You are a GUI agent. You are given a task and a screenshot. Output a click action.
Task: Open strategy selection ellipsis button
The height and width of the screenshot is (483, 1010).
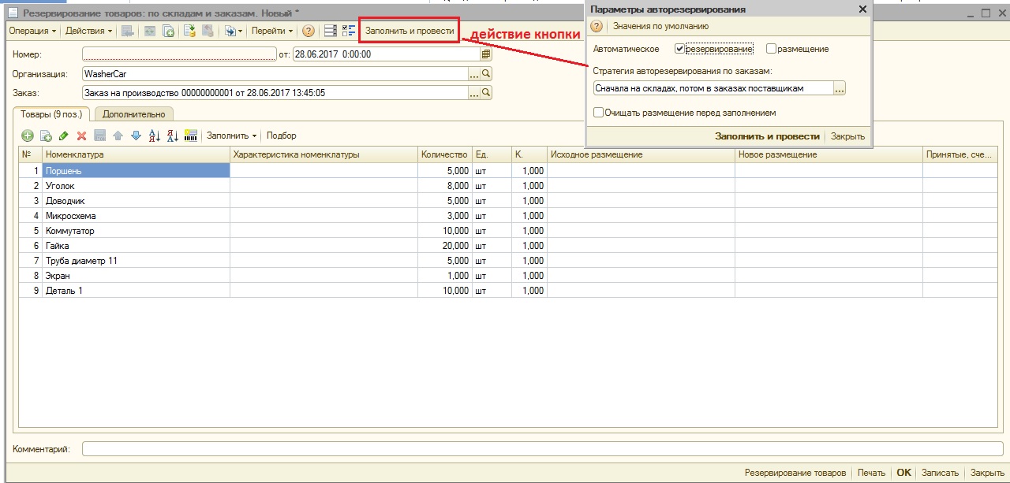click(840, 89)
